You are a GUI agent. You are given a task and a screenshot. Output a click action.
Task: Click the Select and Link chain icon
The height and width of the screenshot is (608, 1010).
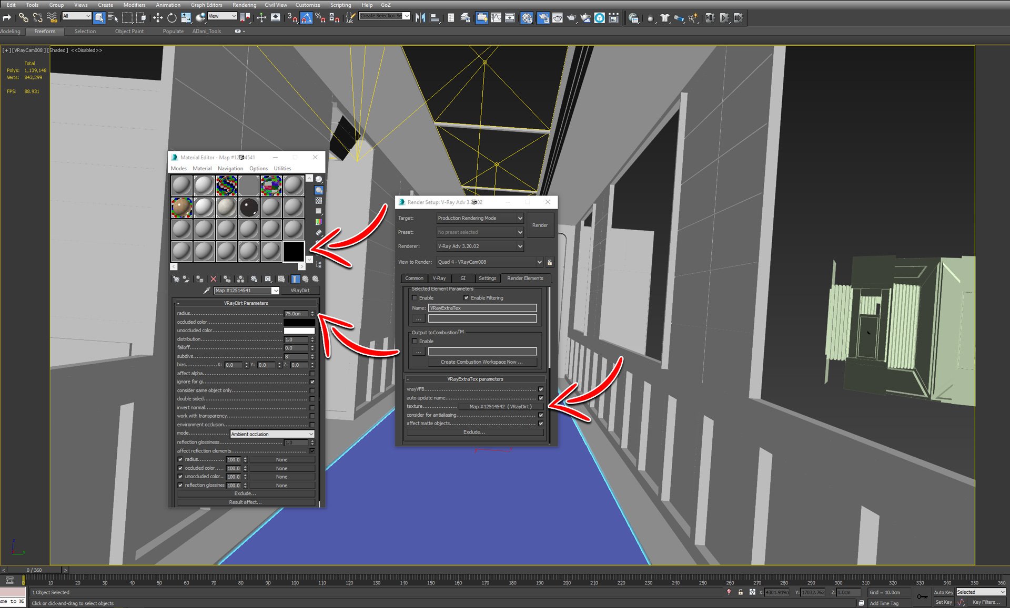click(x=23, y=18)
